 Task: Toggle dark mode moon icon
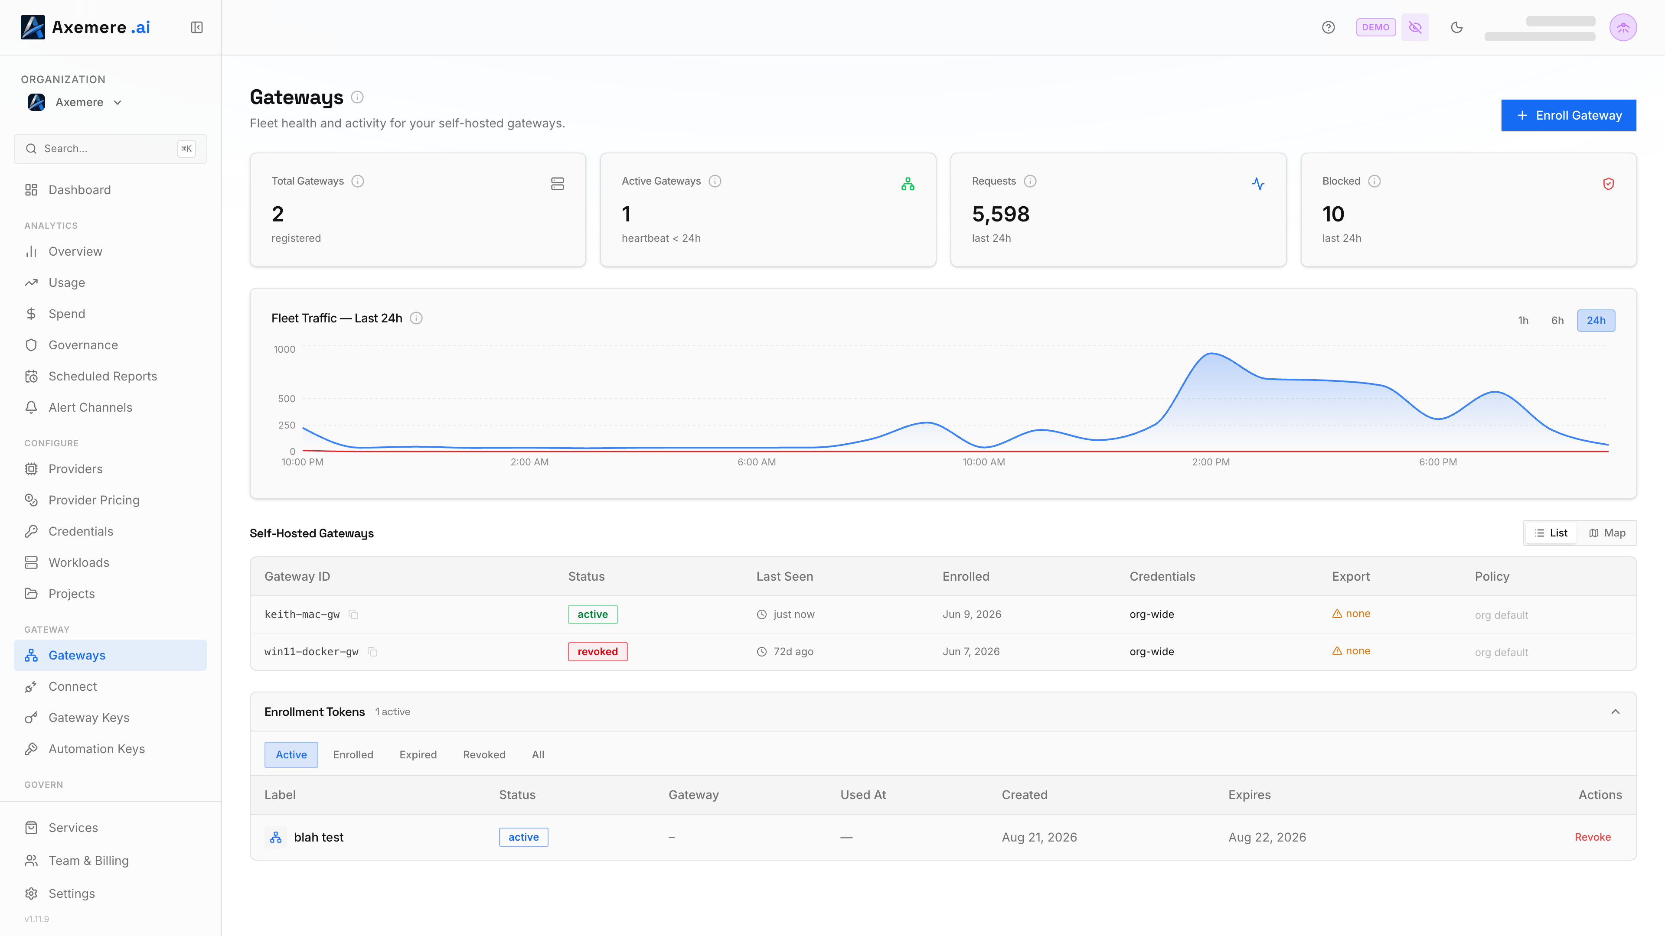tap(1457, 27)
